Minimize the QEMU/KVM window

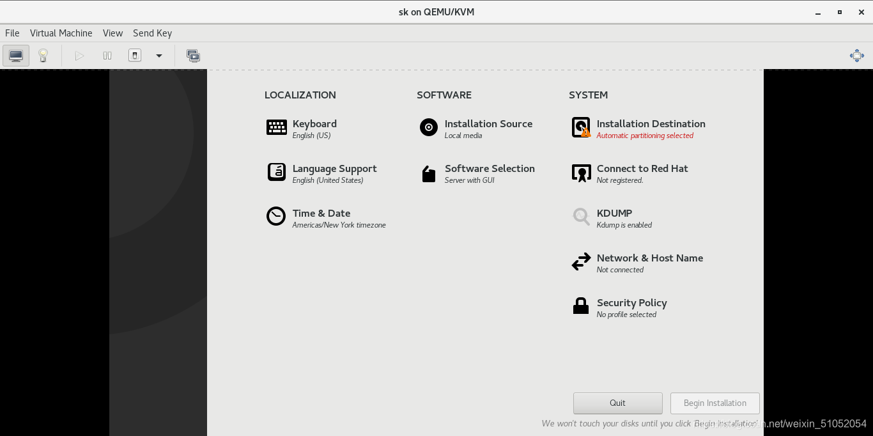(818, 12)
